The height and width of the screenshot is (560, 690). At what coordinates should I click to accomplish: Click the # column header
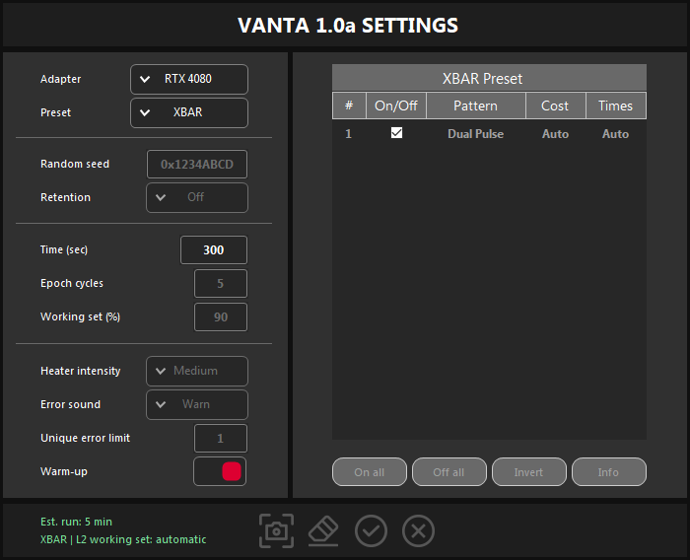(x=349, y=105)
